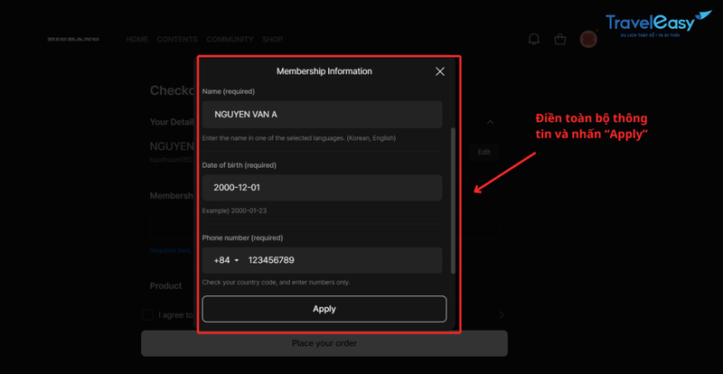Open the user profile avatar
Image resolution: width=723 pixels, height=374 pixels.
pyautogui.click(x=588, y=39)
